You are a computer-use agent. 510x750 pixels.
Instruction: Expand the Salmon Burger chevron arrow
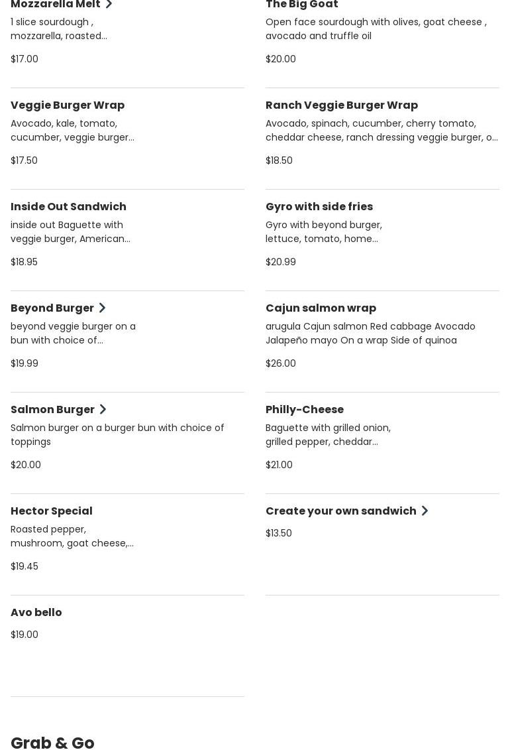[x=103, y=409]
